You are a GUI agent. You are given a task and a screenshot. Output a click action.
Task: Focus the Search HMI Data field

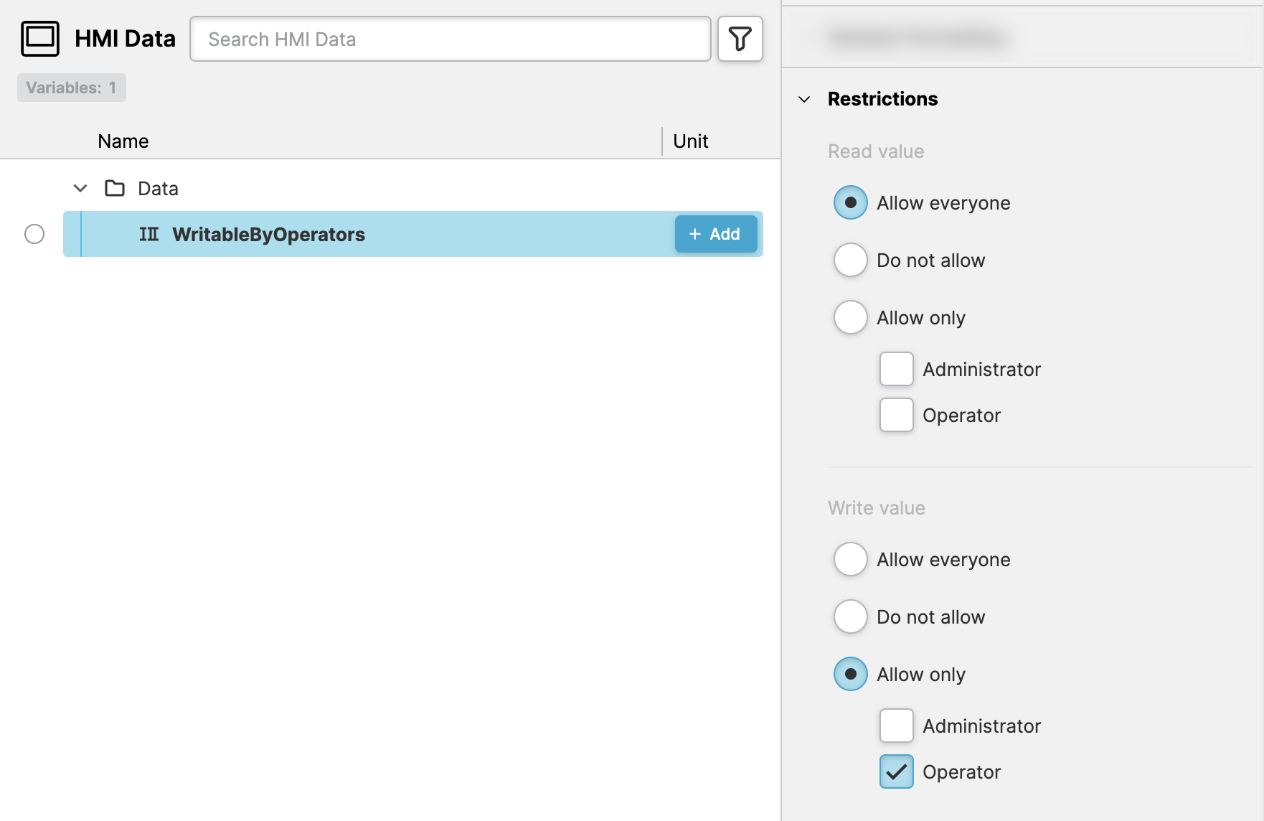(450, 39)
